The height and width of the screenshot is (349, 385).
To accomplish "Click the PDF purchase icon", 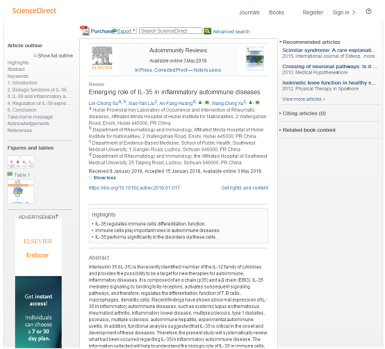I will pos(85,31).
